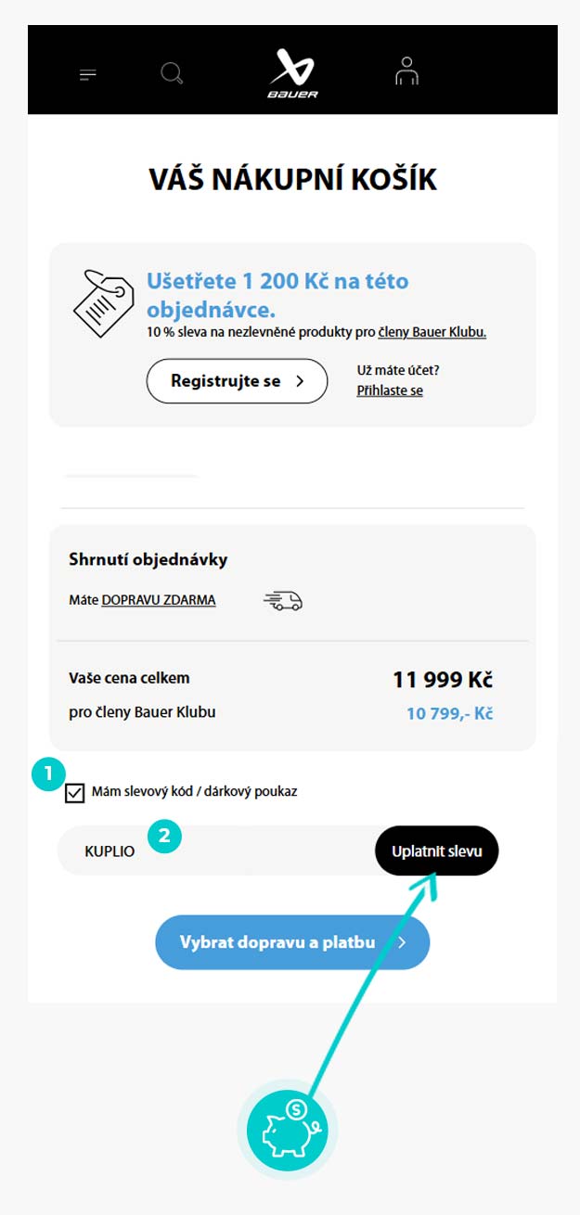Click the discount price tag icon
The height and width of the screenshot is (1215, 580).
[x=103, y=302]
